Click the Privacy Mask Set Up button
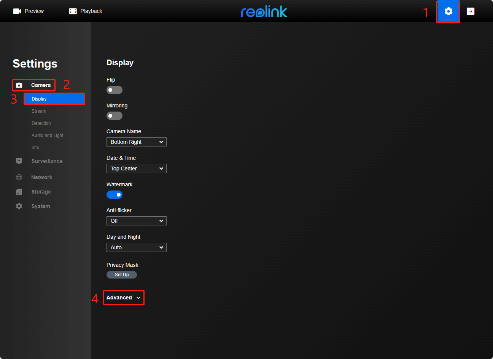 pos(122,275)
